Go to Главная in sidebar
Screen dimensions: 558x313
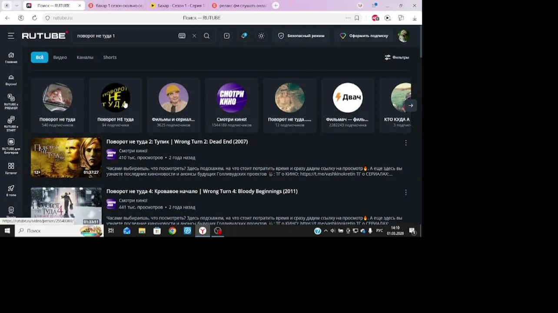pos(11,58)
